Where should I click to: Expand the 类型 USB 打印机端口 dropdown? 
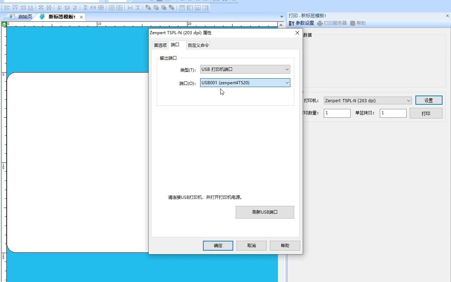pos(245,69)
